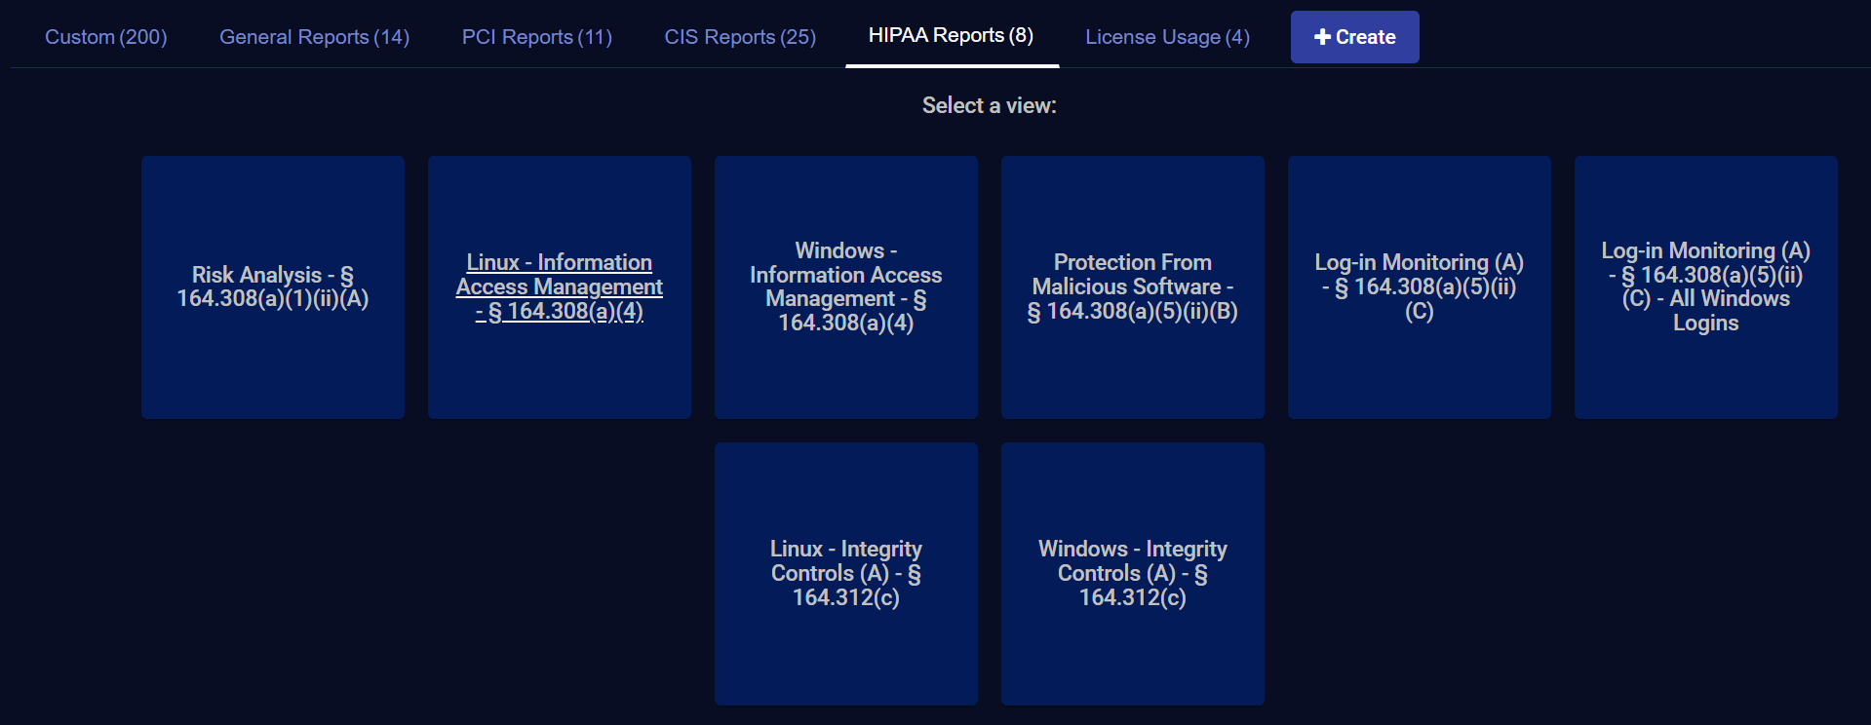Click the Risk Analysis tile title text
This screenshot has height=725, width=1871.
(273, 286)
